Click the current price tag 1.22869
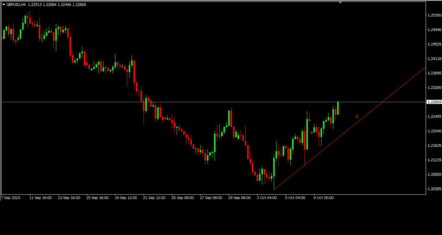Screen dimensions: 442x235 click(x=434, y=102)
